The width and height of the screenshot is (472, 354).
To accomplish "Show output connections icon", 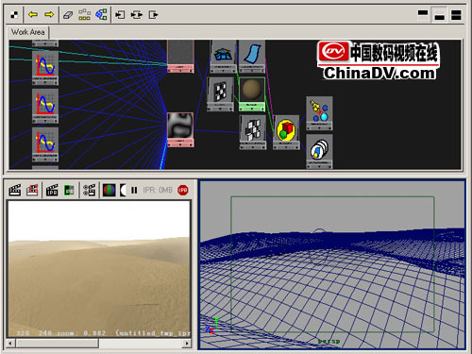I will [153, 15].
